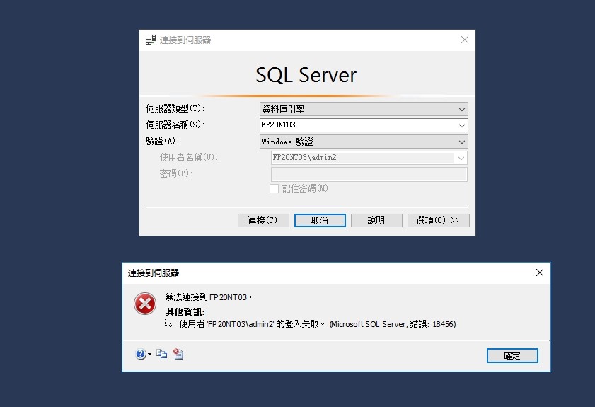
Task: Click the 密碼 password input field
Action: 369,174
